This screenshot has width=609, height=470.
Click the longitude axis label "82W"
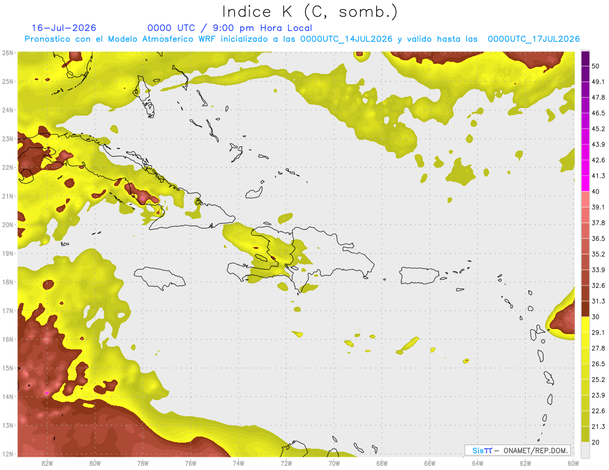point(47,463)
